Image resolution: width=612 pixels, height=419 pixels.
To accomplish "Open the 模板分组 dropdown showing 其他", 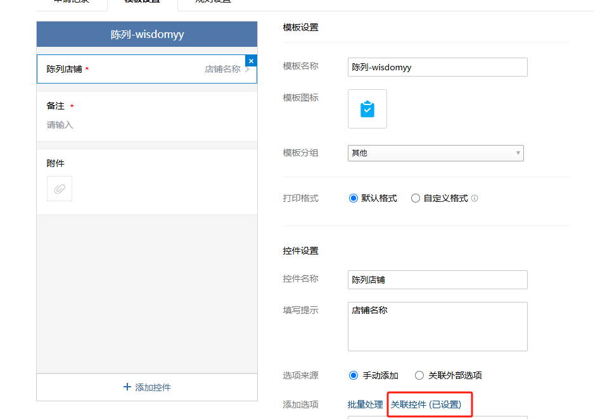I will coord(435,153).
